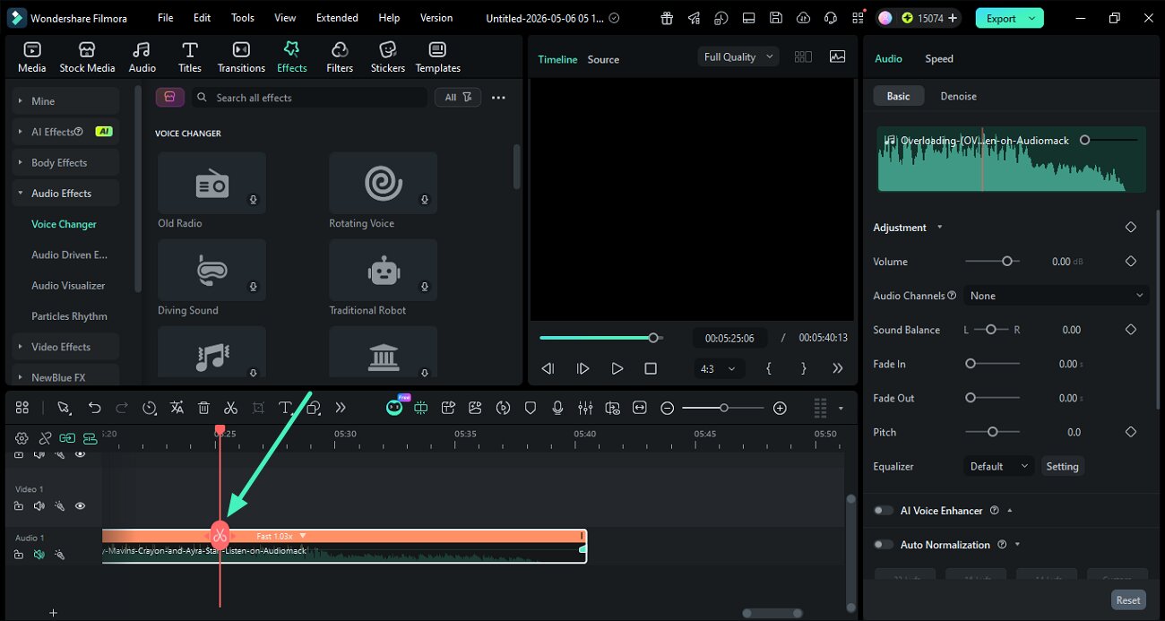The image size is (1165, 621).
Task: Expand the Video Effects category
Action: tap(66, 347)
